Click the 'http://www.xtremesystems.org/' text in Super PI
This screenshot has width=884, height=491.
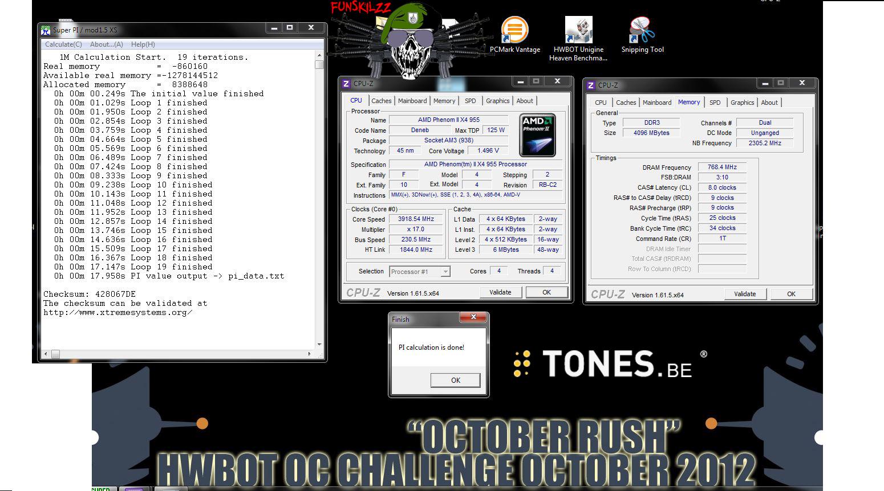[117, 313]
